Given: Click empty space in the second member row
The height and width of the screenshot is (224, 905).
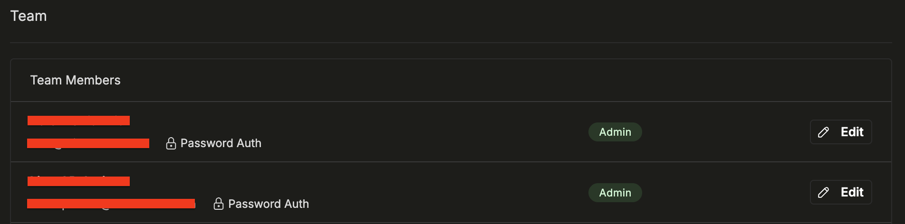Looking at the screenshot, I should click(428, 193).
